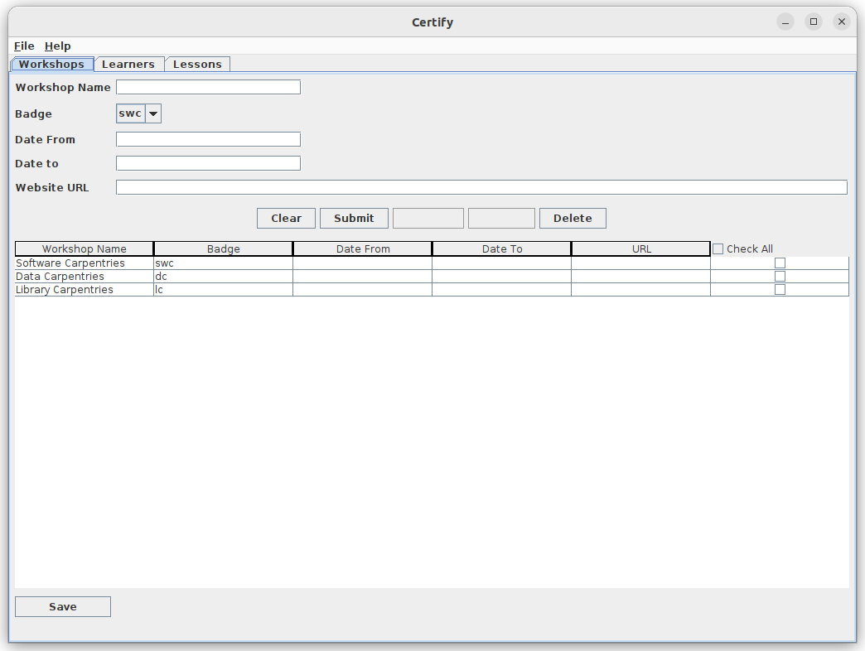Screen dimensions: 865x651
Task: Check the Library Carpentries row checkbox
Action: pos(780,289)
